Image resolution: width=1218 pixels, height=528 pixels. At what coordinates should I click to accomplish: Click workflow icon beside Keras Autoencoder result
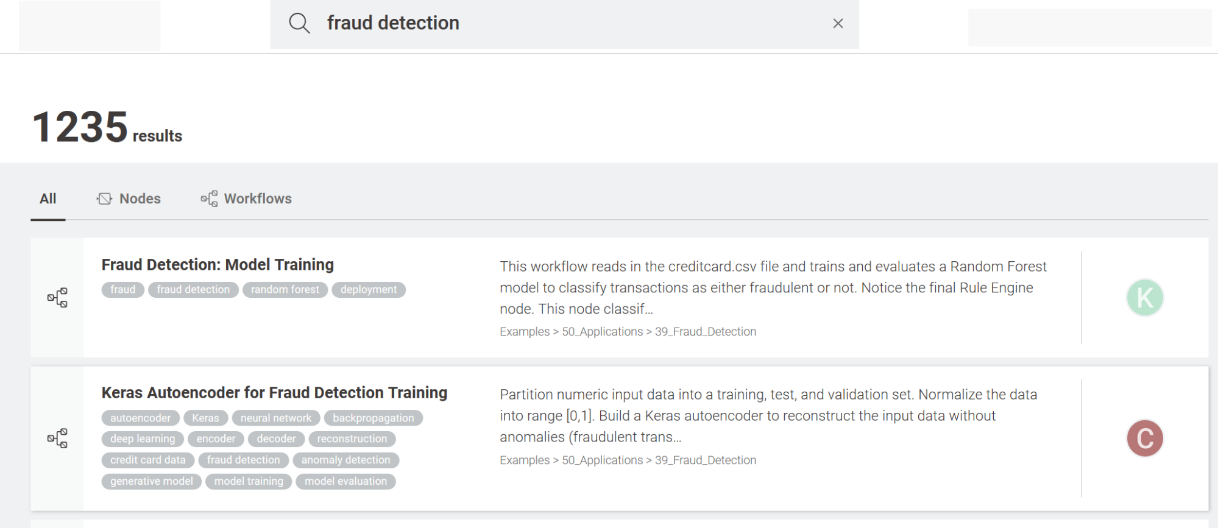[57, 438]
